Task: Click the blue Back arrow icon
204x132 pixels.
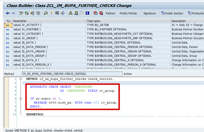Action: pyautogui.click(x=8, y=13)
